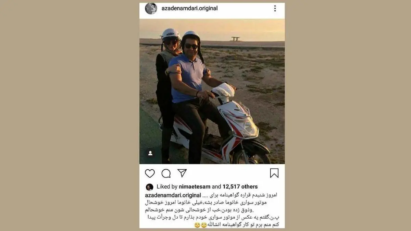Like the post with the heart icon
Image resolution: width=411 pixels, height=231 pixels.
[150, 173]
